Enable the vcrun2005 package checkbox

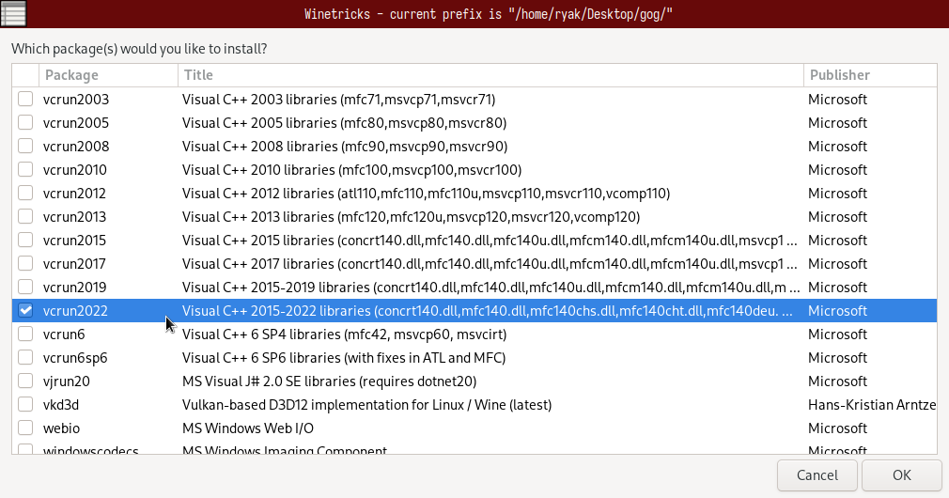click(x=25, y=123)
